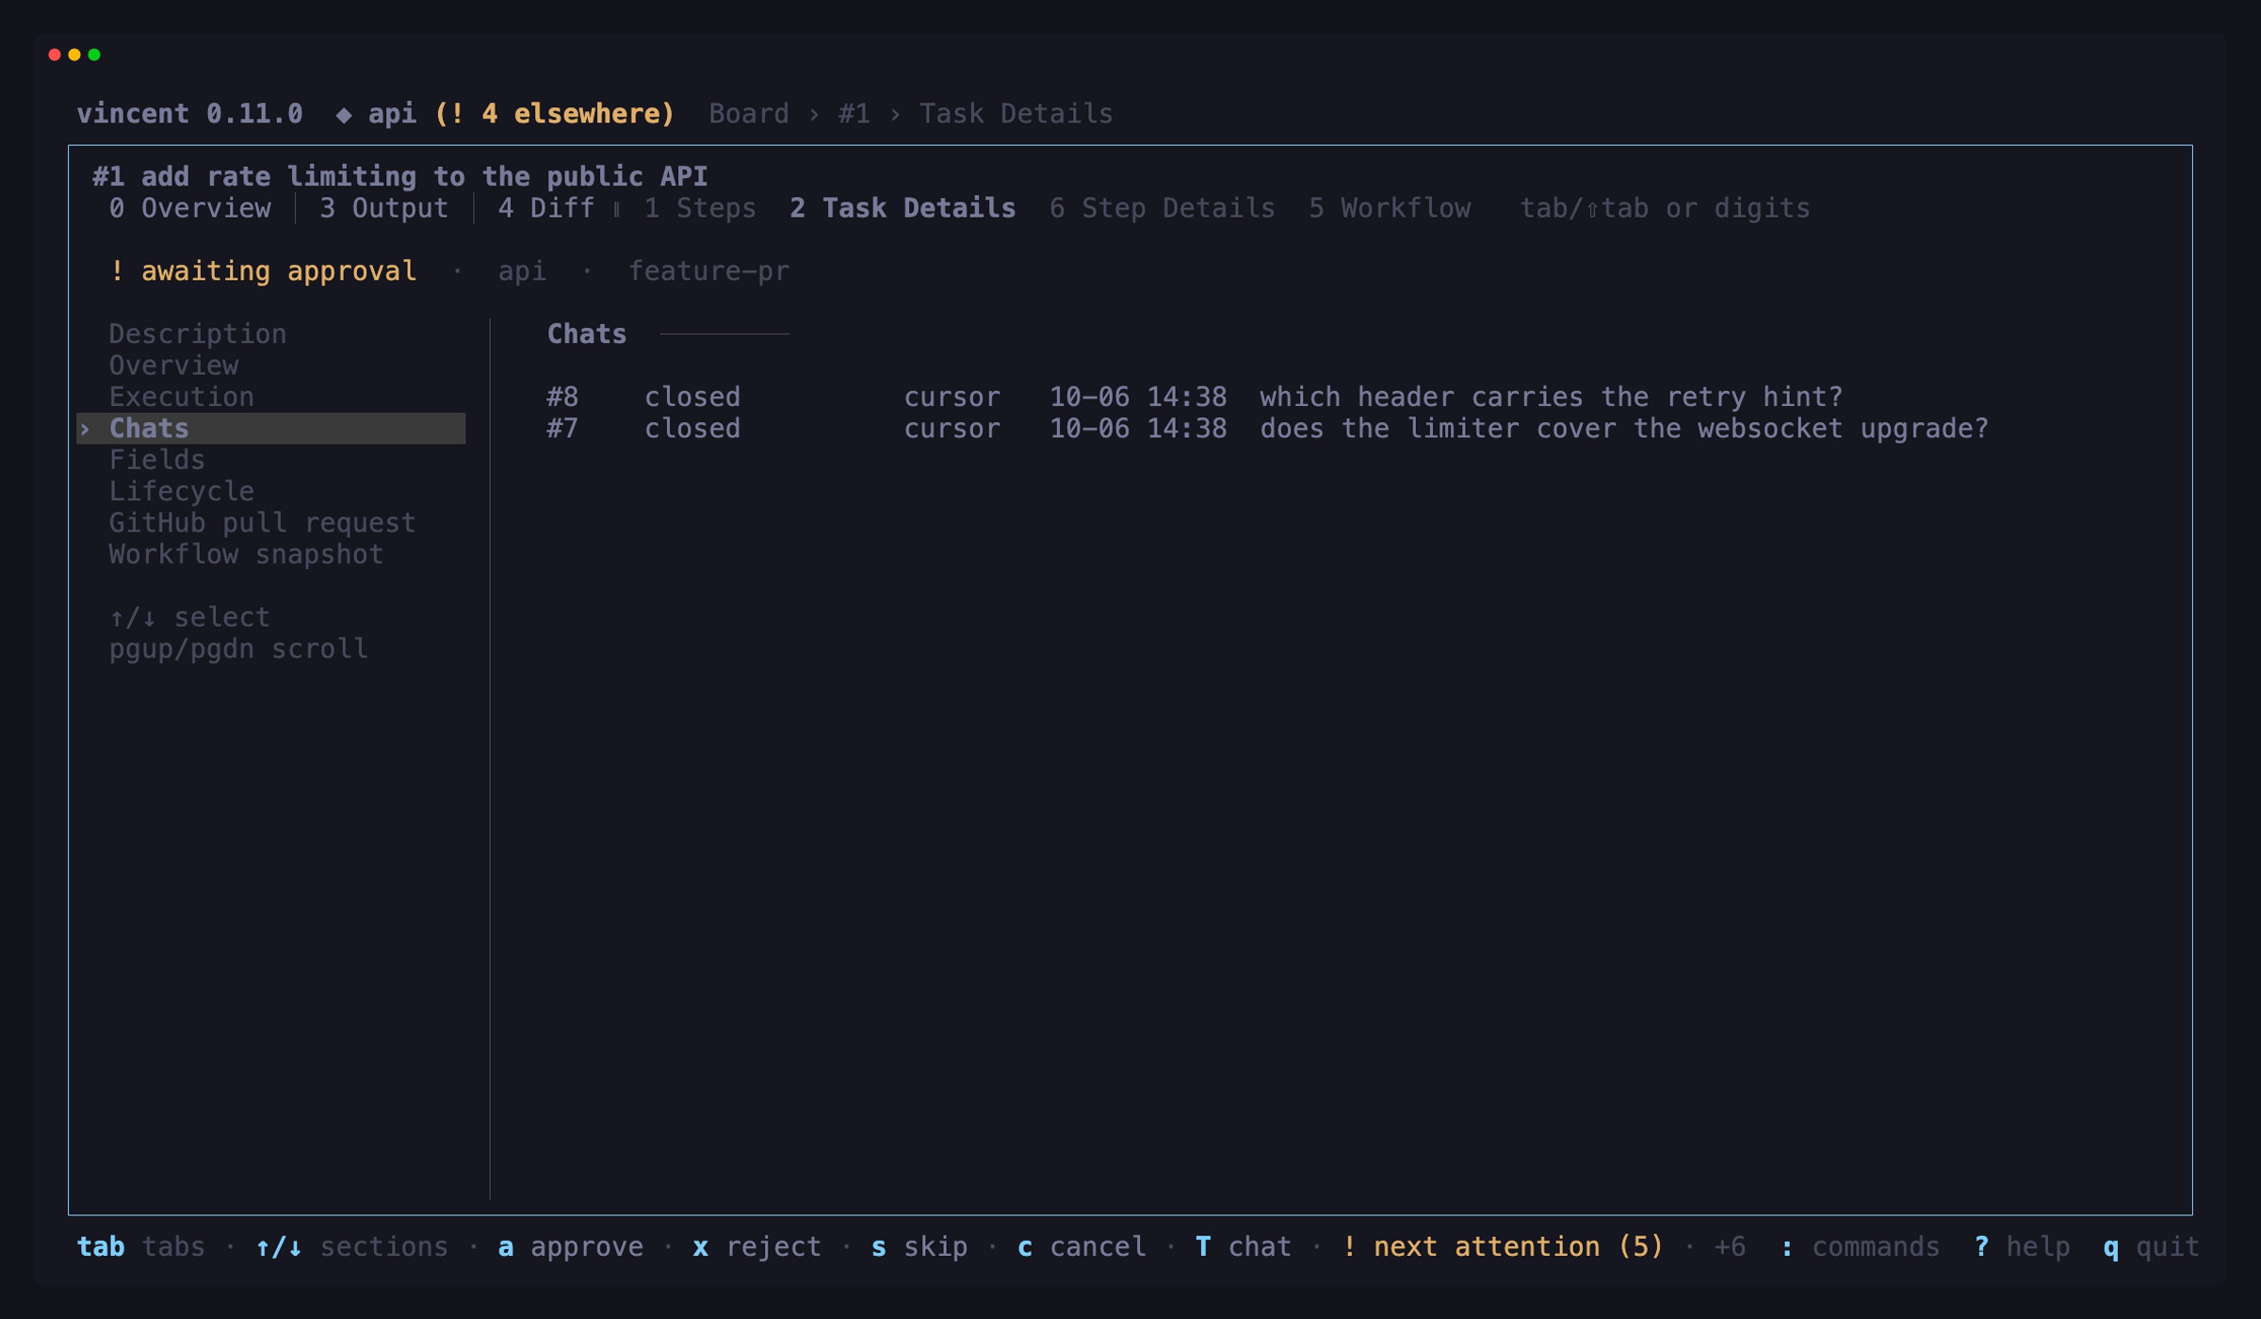The height and width of the screenshot is (1319, 2261).
Task: Click the skip shortcut in footer
Action: (x=919, y=1246)
